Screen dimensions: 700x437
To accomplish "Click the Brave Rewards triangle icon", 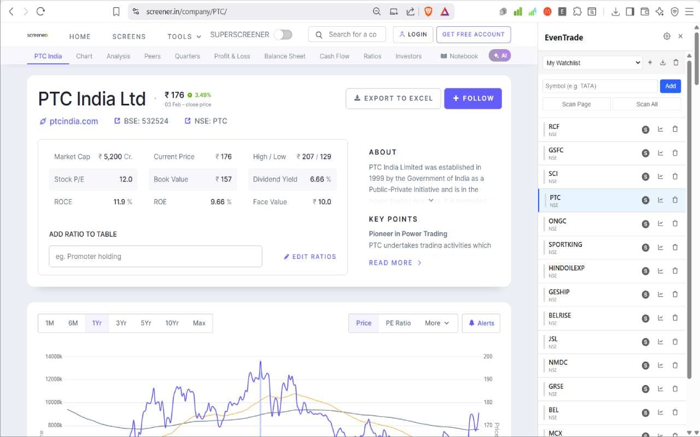I will 445,11.
